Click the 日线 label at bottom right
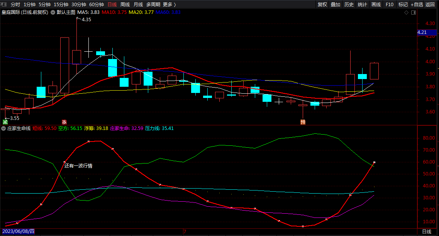 pyautogui.click(x=427, y=232)
